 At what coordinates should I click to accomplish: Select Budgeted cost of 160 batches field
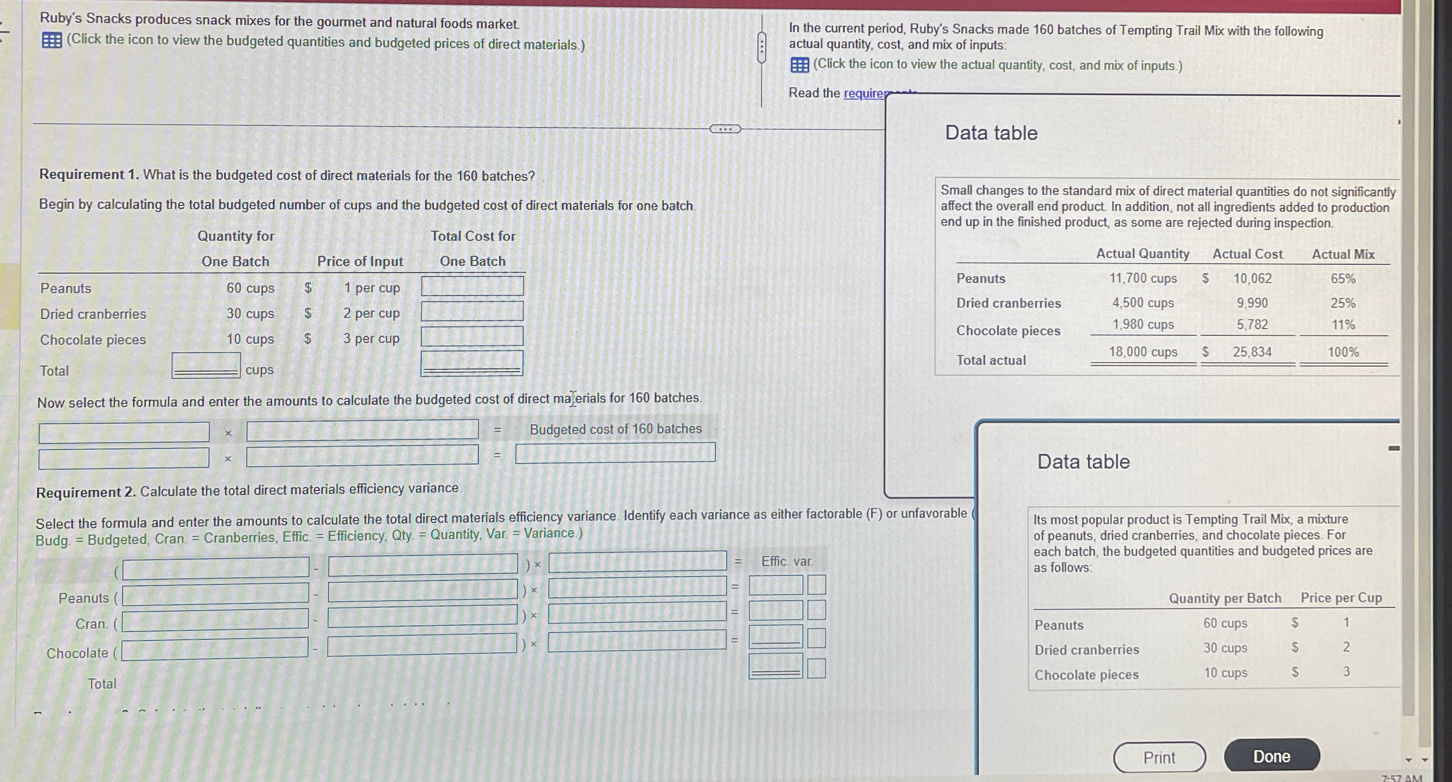tap(615, 453)
